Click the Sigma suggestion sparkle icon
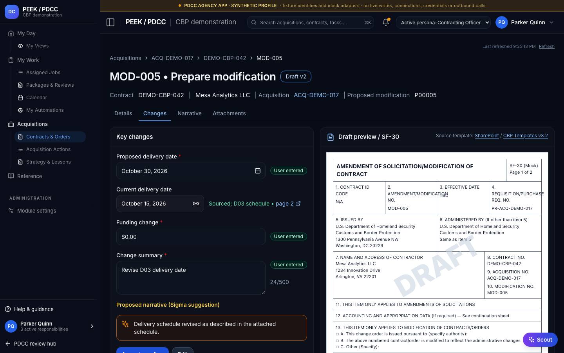Image resolution: width=564 pixels, height=353 pixels. (x=125, y=324)
